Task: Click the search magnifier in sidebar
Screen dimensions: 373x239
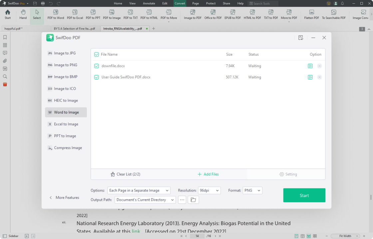Action: coord(5,76)
